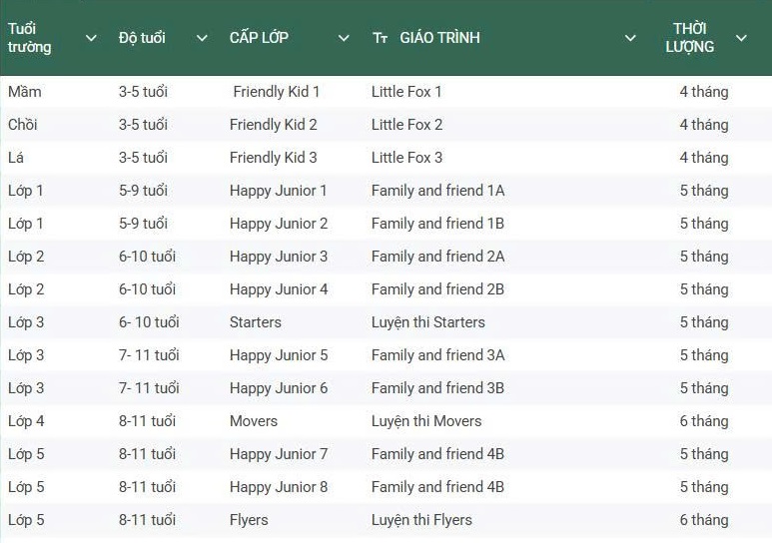The width and height of the screenshot is (772, 543).
Task: Click '8-11 tuổi' in the Movers row
Action: (x=147, y=421)
